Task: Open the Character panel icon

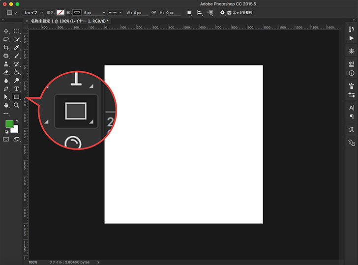Action: coord(352,108)
